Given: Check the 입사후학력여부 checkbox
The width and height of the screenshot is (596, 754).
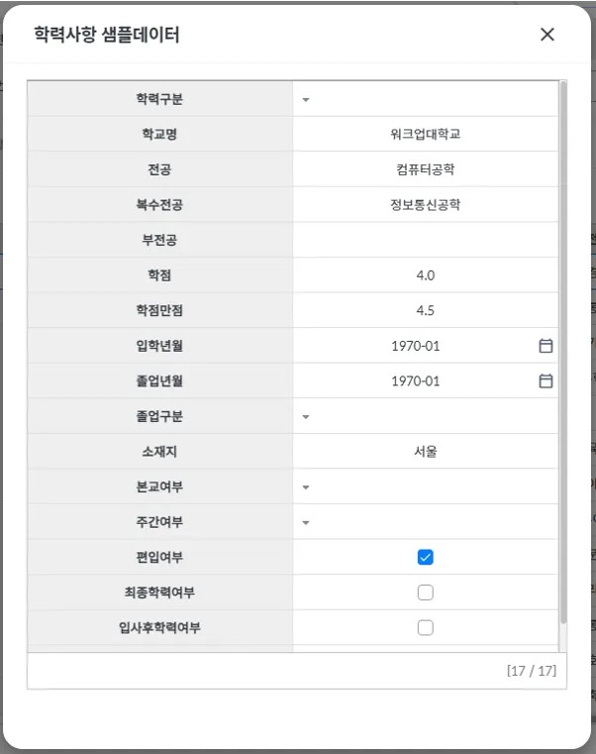Looking at the screenshot, I should click(x=426, y=627).
